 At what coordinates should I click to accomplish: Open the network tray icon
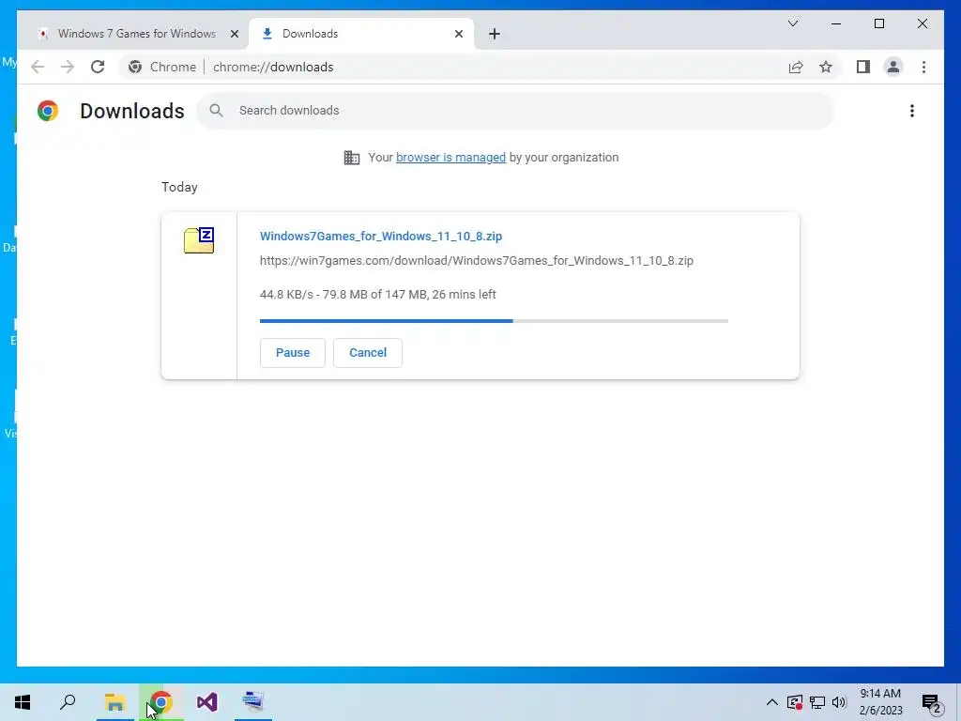[817, 702]
